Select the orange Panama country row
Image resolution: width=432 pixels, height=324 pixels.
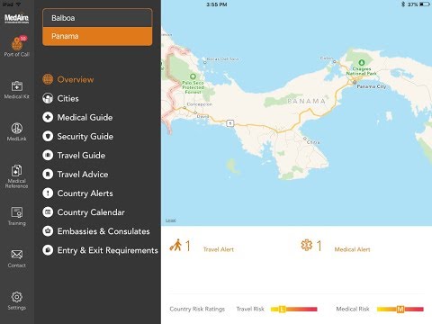(97, 36)
